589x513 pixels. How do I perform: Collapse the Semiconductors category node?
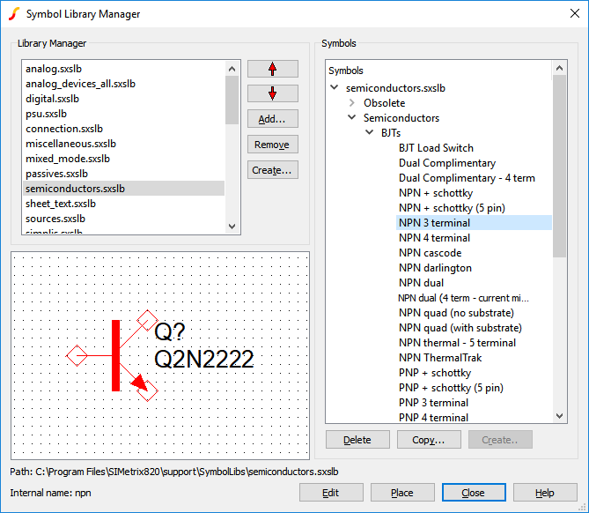(352, 118)
